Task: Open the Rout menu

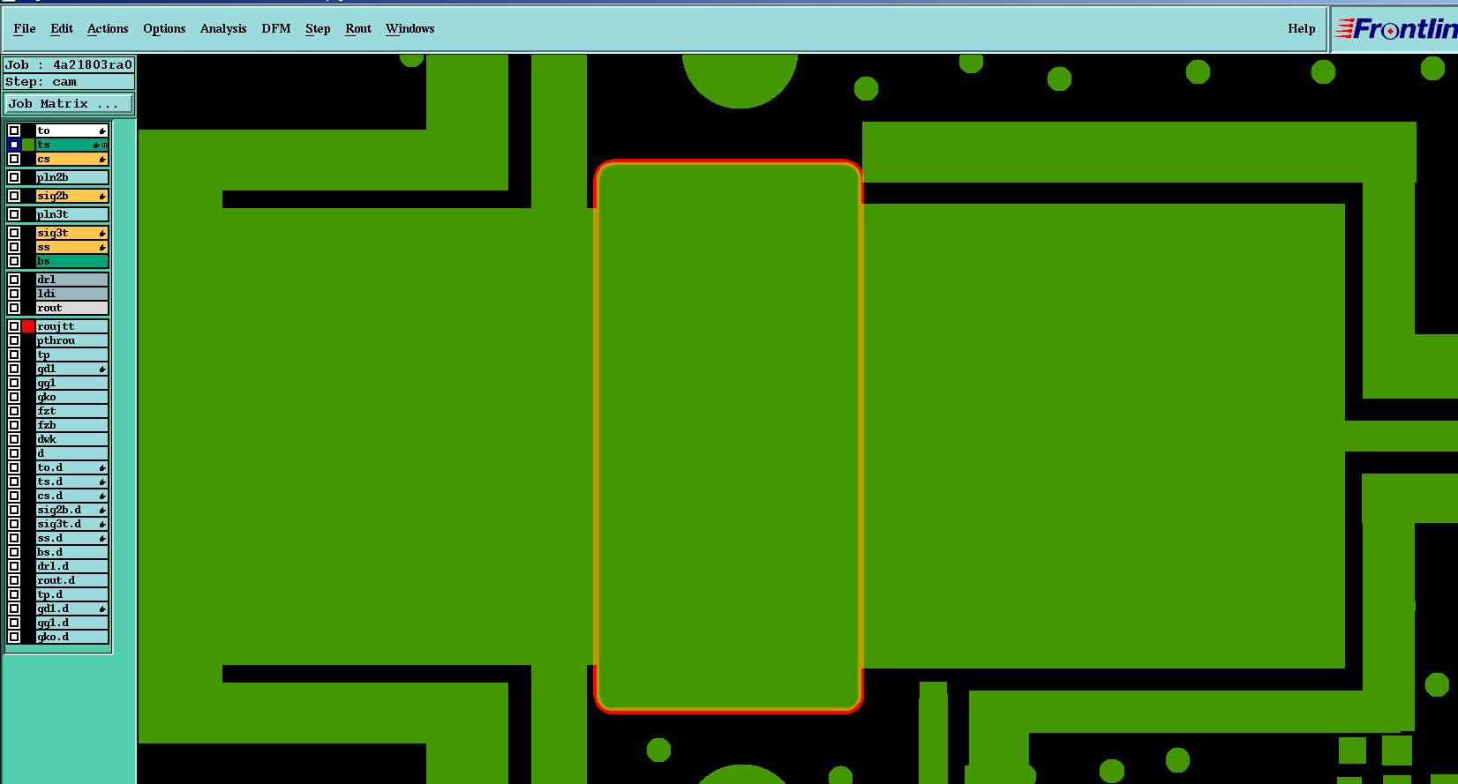Action: point(358,28)
